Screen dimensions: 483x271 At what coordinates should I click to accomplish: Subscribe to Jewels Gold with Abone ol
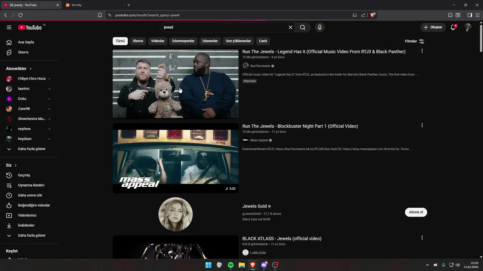(x=416, y=212)
